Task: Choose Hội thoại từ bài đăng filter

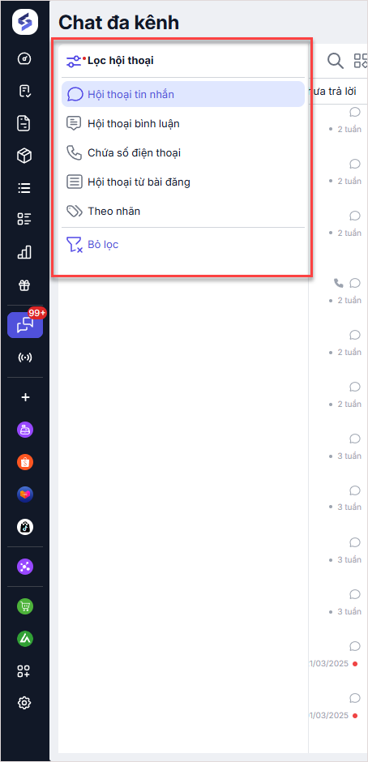Action: click(x=183, y=182)
